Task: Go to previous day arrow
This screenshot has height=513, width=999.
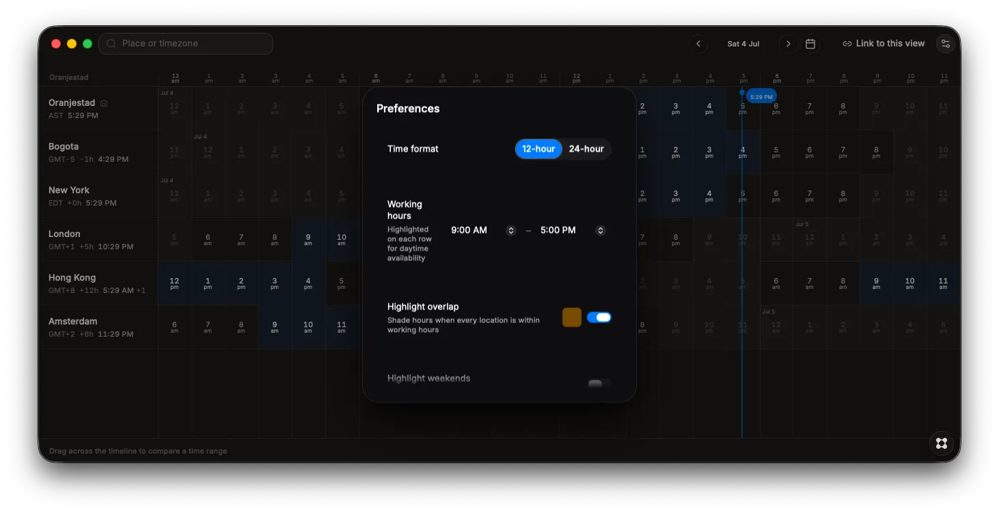Action: 698,44
